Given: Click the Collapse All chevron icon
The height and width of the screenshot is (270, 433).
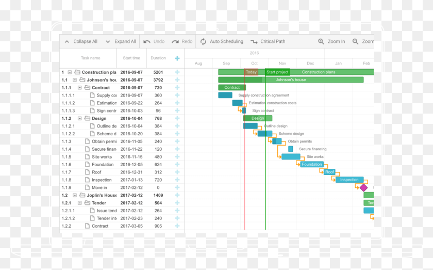Looking at the screenshot, I should (67, 42).
